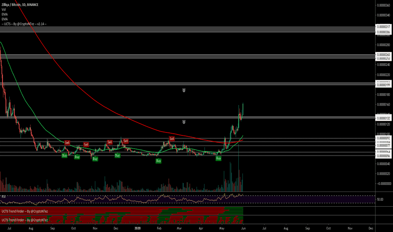The image size is (393, 232).
Task: Click the Sell signal in mid-December
Action: pos(126,141)
